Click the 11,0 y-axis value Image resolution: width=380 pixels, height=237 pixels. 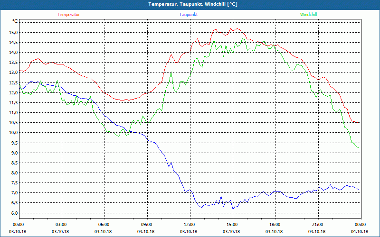pos(13,113)
